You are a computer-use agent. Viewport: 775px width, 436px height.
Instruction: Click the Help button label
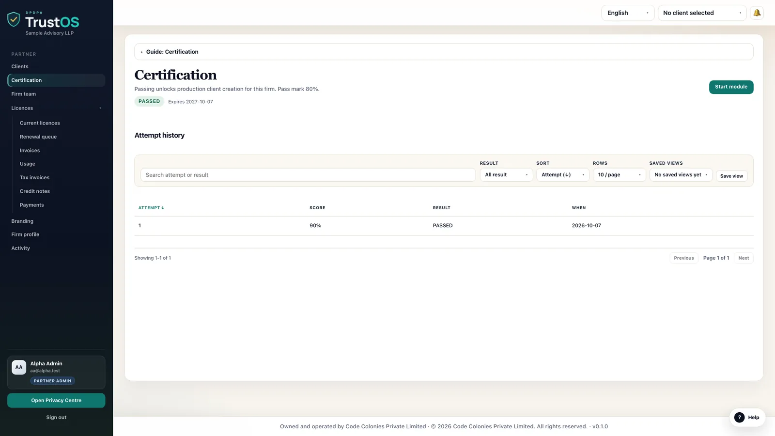click(753, 418)
